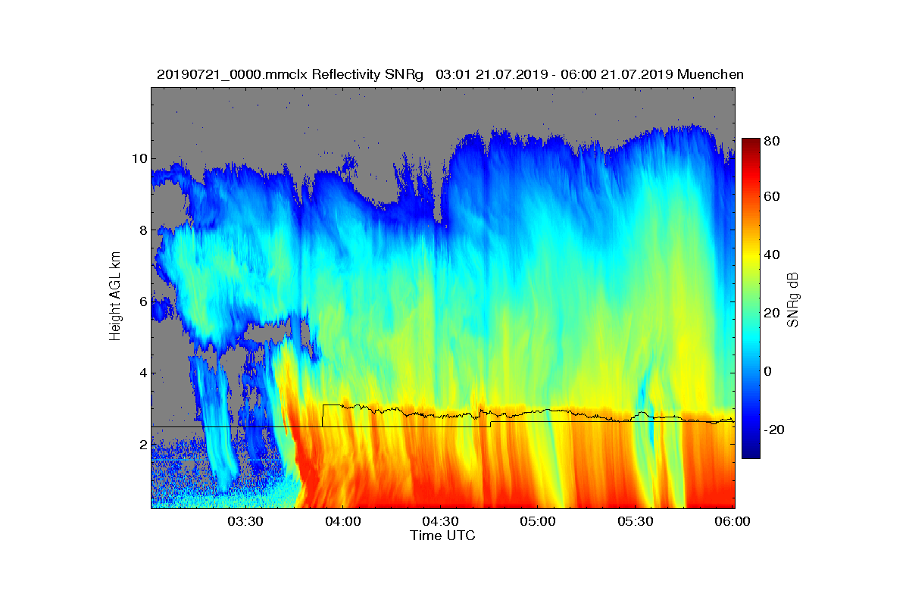Click the 'Muenchen' location label in title
The height and width of the screenshot is (606, 909).
[711, 74]
